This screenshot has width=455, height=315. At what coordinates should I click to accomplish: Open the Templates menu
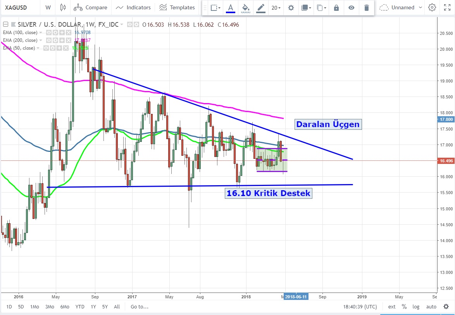(x=177, y=7)
